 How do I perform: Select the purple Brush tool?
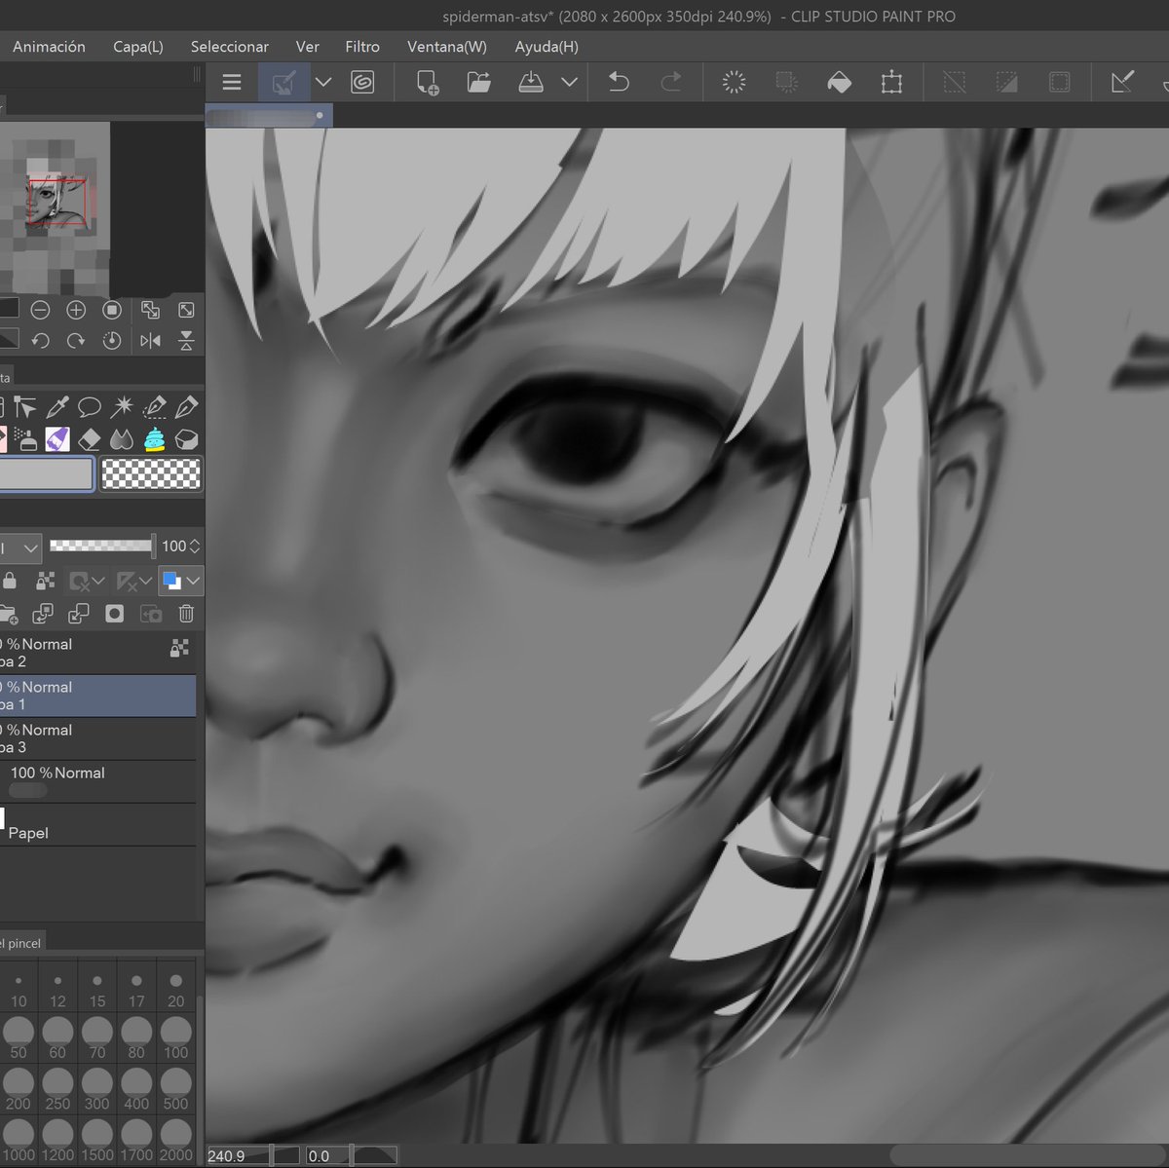pyautogui.click(x=57, y=439)
